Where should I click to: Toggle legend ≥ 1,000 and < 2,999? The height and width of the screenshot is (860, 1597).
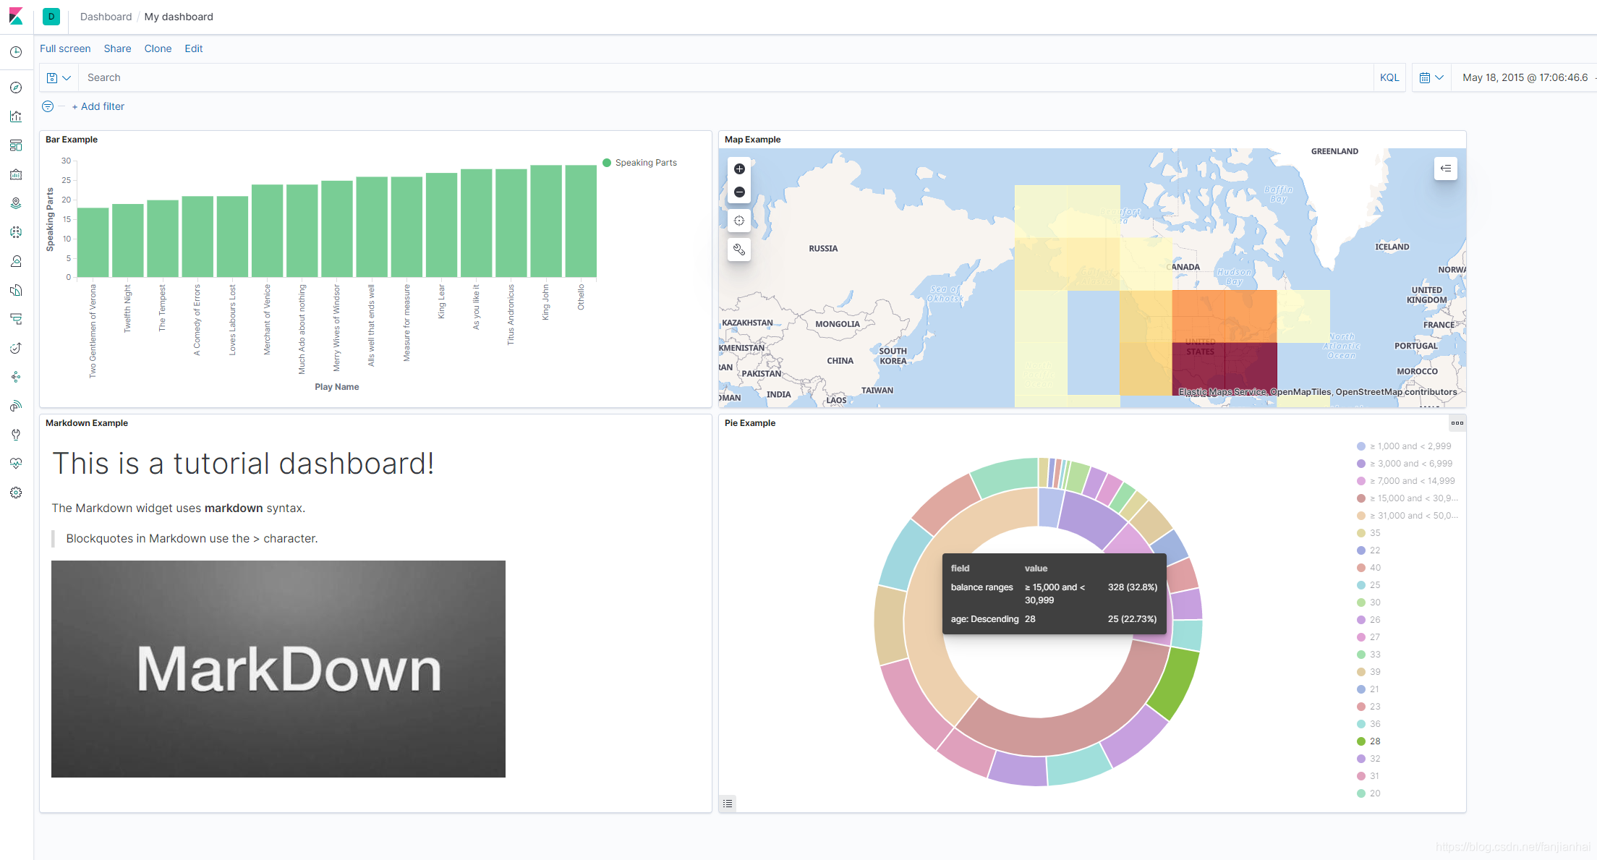click(1405, 446)
